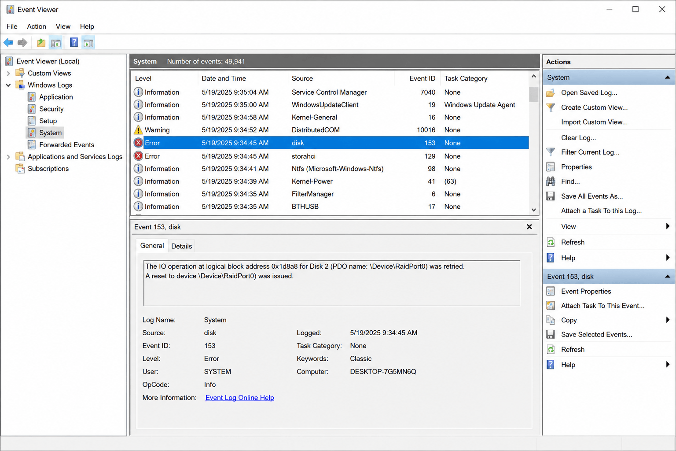
Task: Select the Application log in tree
Action: [x=56, y=97]
